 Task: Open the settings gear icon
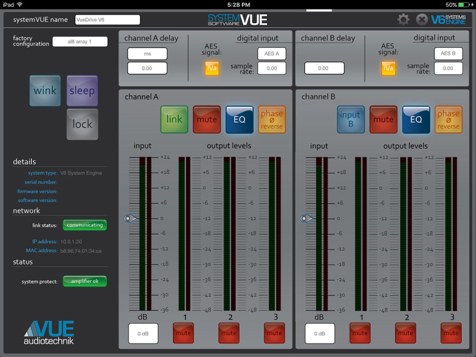403,20
